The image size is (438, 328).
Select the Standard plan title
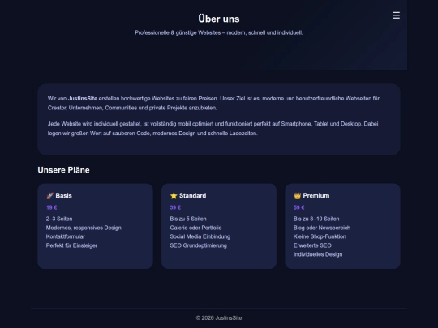tap(193, 195)
